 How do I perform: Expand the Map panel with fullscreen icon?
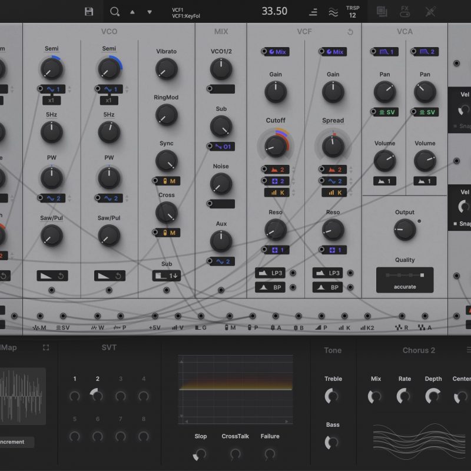coord(46,348)
